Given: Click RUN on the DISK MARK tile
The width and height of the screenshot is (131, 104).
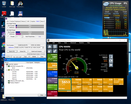Looking at the screenshot, I should click(56, 96).
